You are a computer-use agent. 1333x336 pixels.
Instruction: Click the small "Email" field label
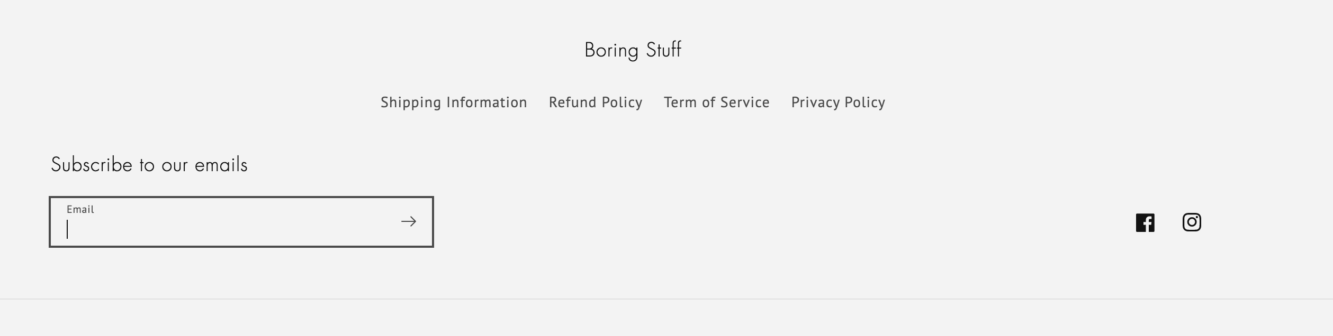(80, 209)
